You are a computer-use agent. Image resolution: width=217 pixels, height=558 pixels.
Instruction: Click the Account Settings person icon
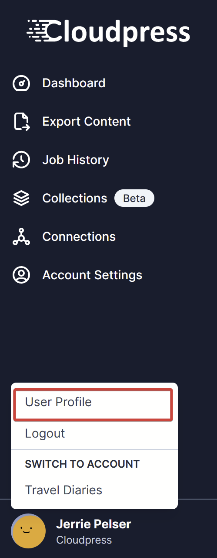click(x=21, y=275)
